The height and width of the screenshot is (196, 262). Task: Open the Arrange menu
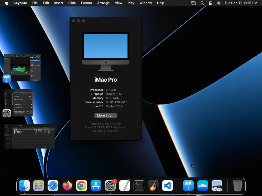pyautogui.click(x=103, y=3)
